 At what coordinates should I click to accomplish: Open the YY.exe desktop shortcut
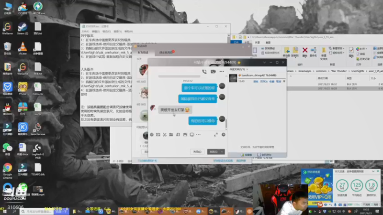point(23,89)
